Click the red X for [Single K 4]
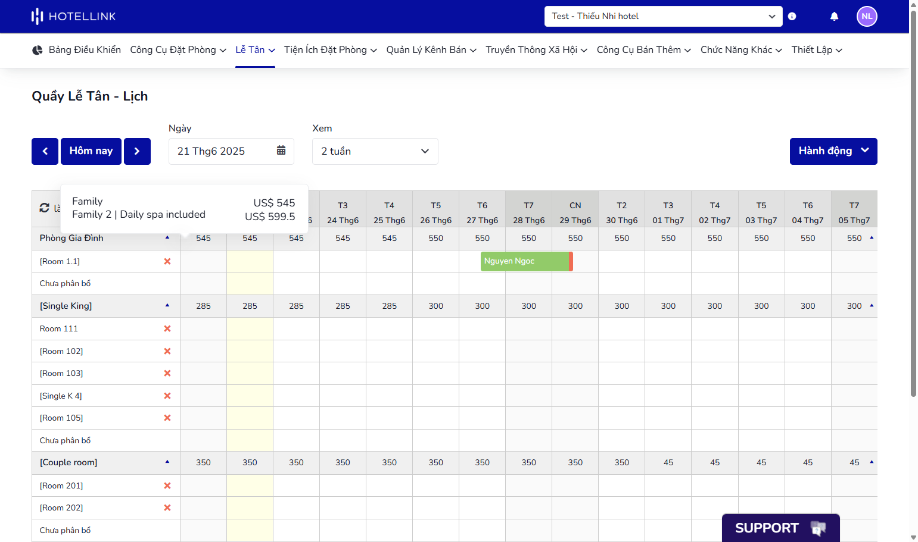Image resolution: width=918 pixels, height=542 pixels. point(167,396)
